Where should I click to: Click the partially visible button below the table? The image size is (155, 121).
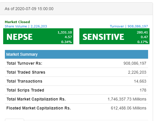point(15,120)
